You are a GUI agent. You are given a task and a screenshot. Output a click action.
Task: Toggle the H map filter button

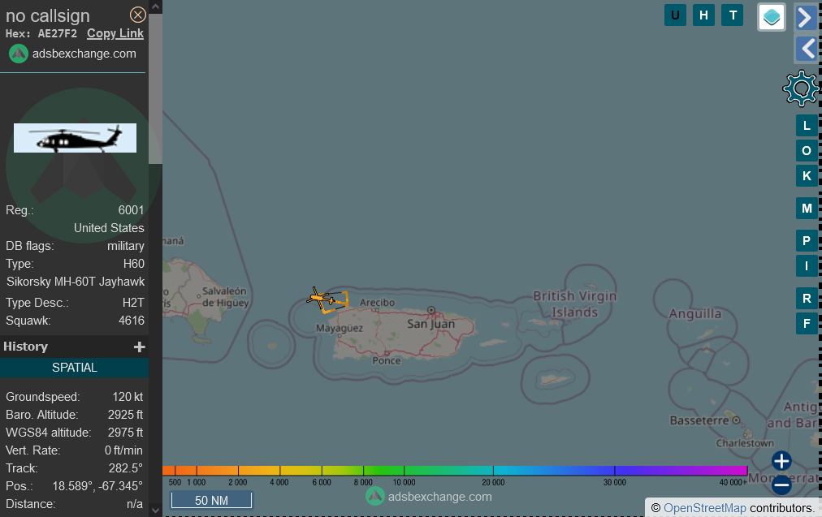703,15
